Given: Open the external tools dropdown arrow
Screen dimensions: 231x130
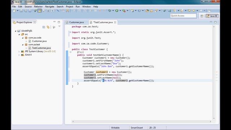Looking at the screenshot, I should [x=127, y=10].
